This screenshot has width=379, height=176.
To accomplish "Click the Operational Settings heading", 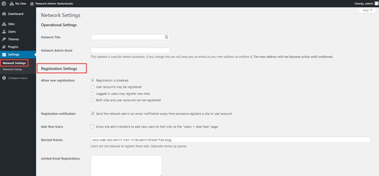I will pyautogui.click(x=59, y=25).
